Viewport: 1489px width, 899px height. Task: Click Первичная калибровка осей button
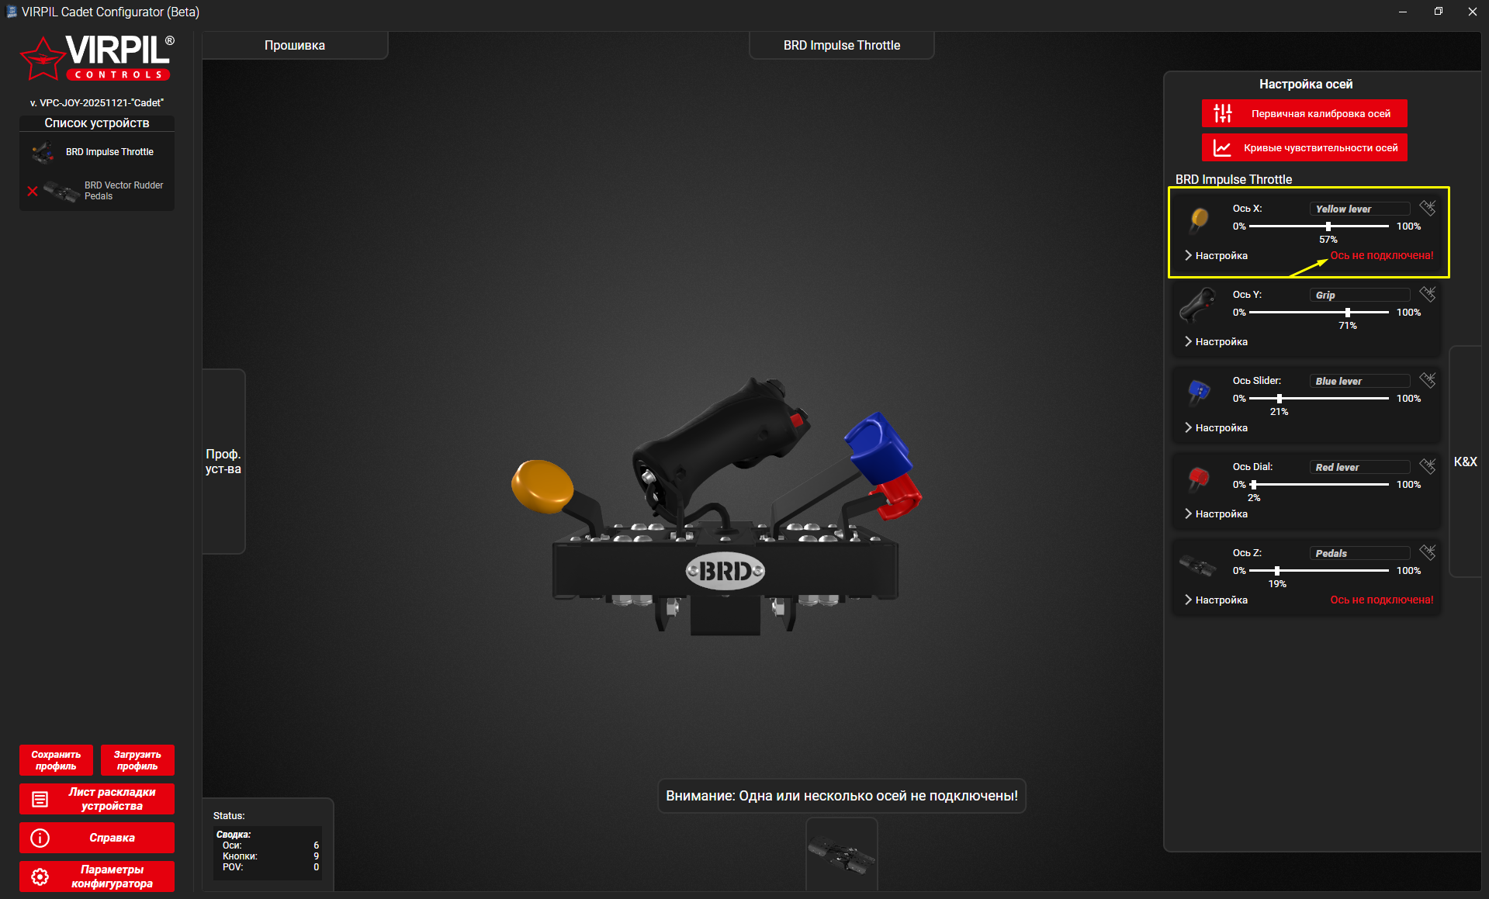pos(1304,113)
